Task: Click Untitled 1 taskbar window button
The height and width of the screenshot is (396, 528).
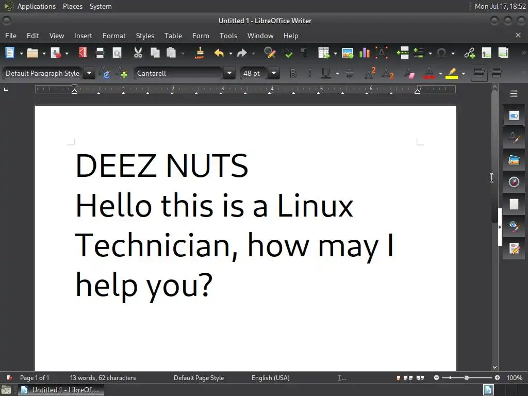Action: coord(61,390)
